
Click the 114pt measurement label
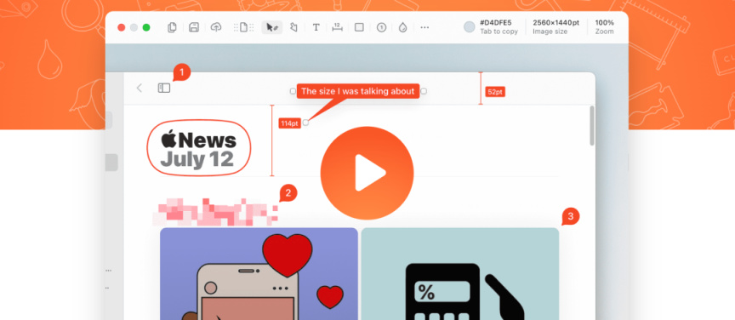pyautogui.click(x=289, y=123)
